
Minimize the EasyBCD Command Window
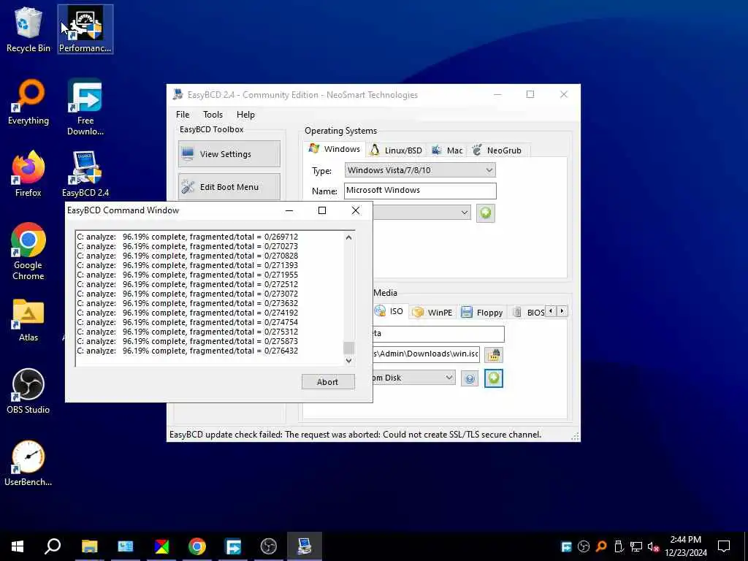(x=289, y=210)
